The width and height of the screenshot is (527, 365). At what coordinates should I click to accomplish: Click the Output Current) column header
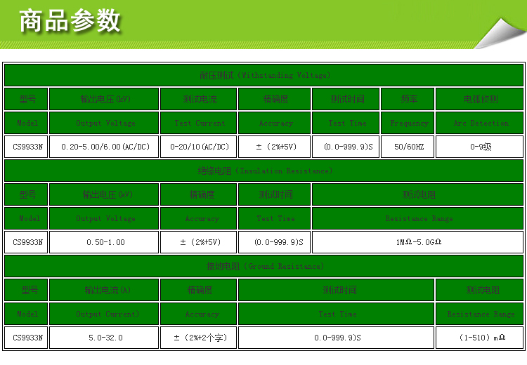tap(105, 314)
